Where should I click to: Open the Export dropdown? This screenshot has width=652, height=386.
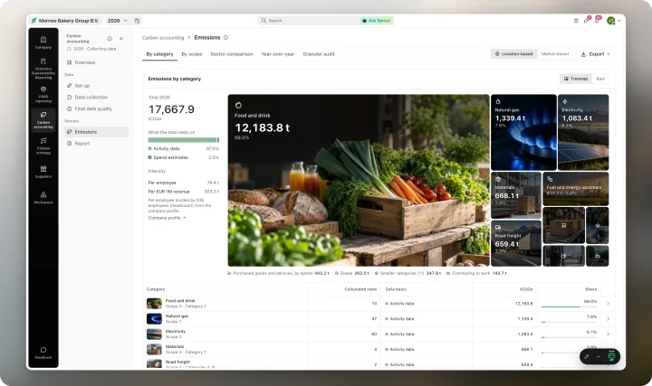(596, 54)
